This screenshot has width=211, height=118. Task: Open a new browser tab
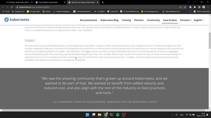(x=103, y=2)
